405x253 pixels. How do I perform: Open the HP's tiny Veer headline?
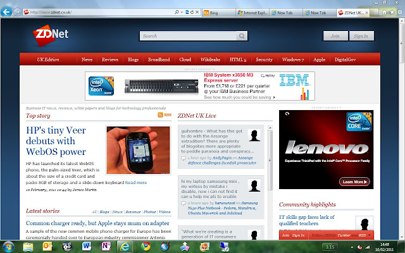click(x=56, y=140)
